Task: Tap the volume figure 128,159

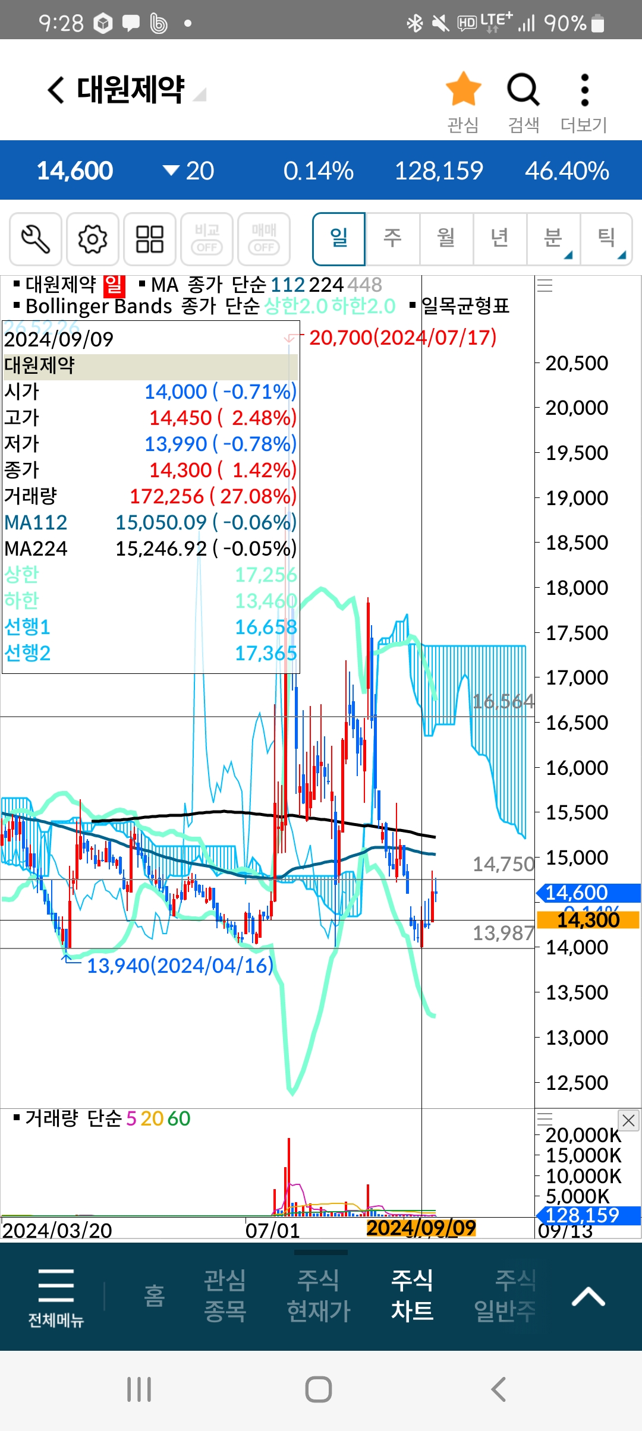Action: pos(439,171)
